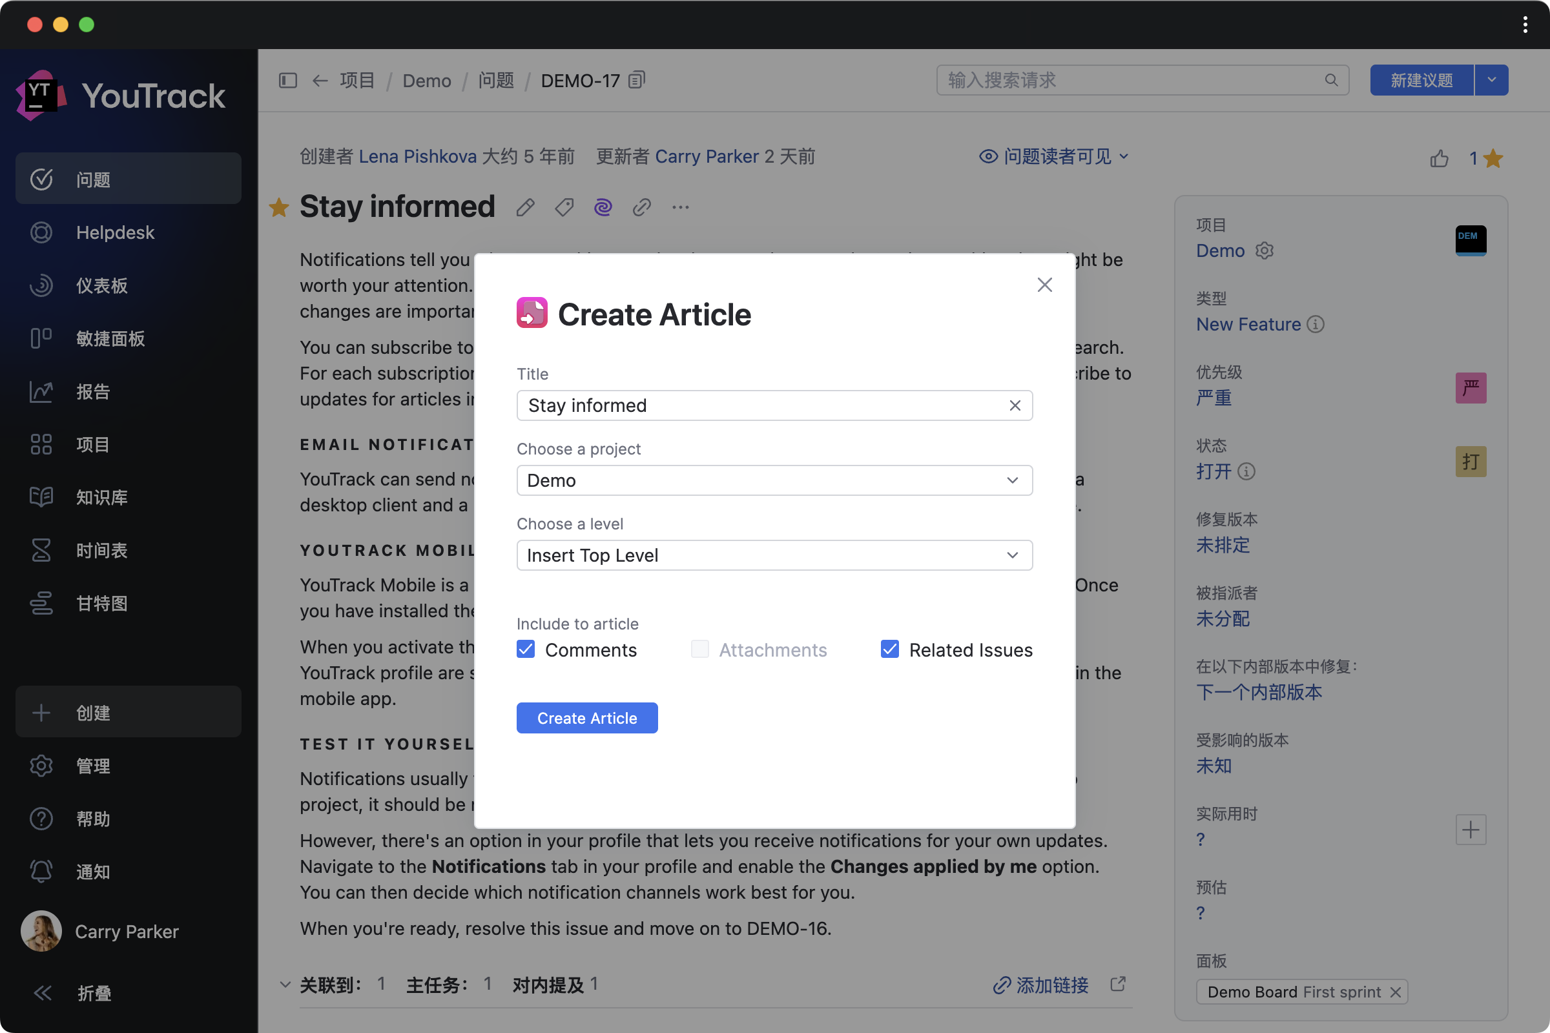Click the Lena Pishkova author link
Viewport: 1550px width, 1033px height.
click(x=417, y=157)
